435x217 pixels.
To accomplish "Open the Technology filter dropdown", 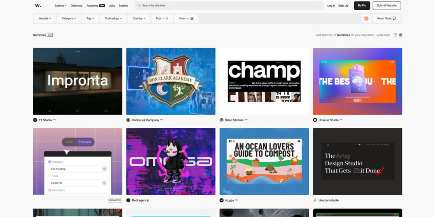I will pyautogui.click(x=113, y=19).
